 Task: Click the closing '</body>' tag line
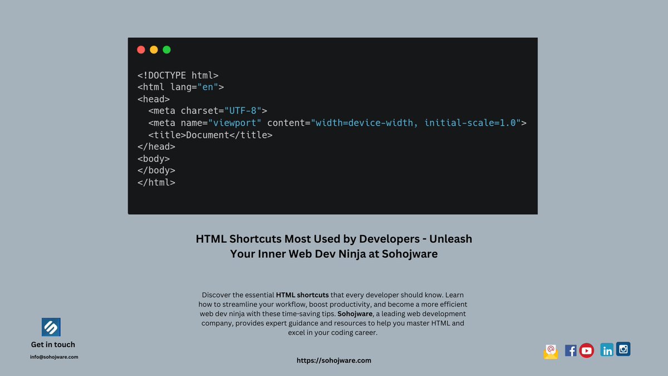point(156,170)
